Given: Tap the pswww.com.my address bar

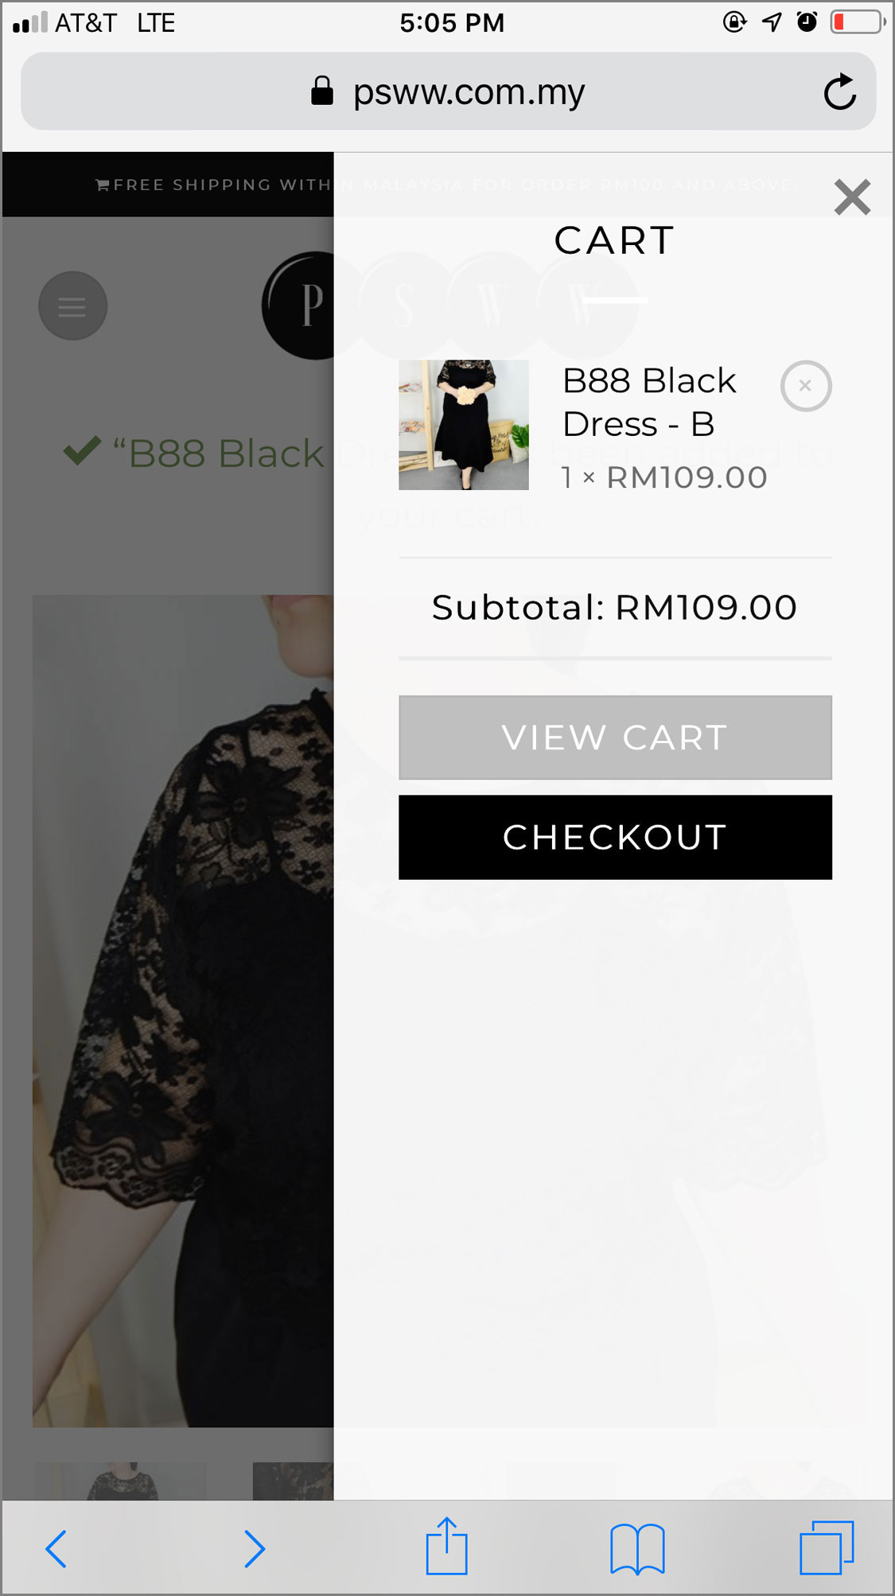Looking at the screenshot, I should pyautogui.click(x=468, y=92).
